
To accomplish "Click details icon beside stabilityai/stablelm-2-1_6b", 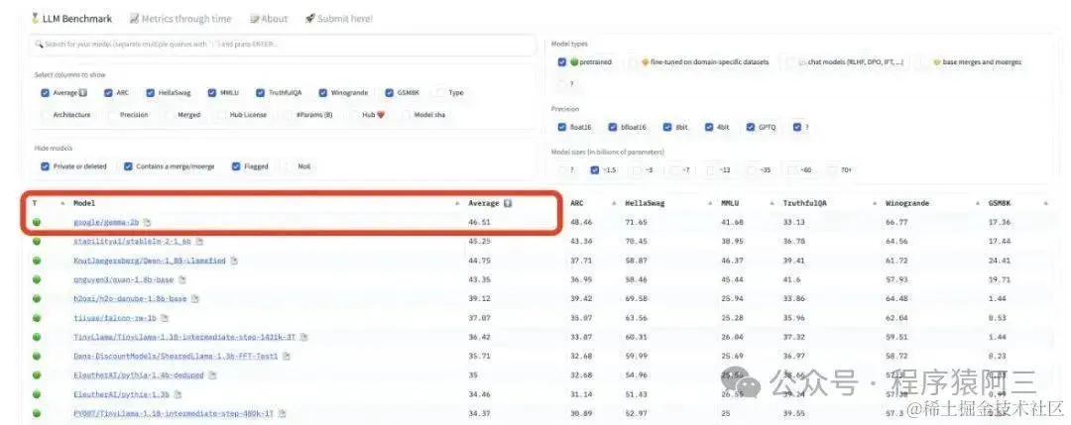I will pos(200,242).
